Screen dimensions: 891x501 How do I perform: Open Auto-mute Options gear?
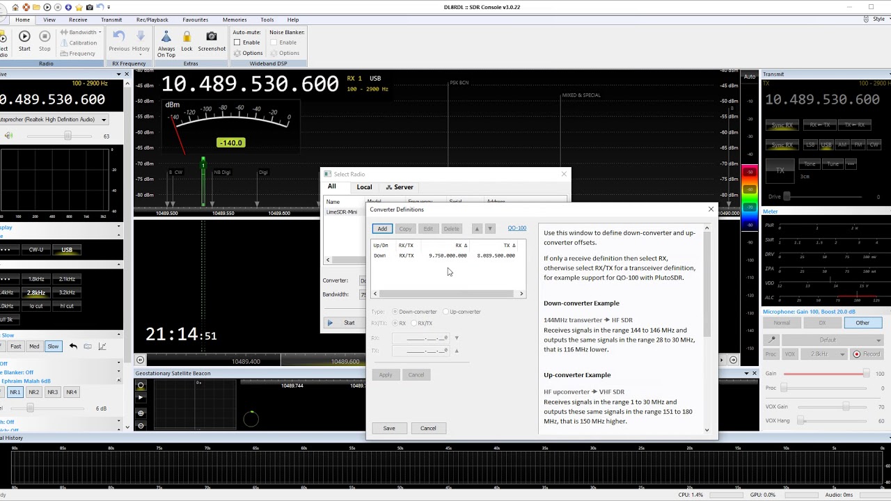click(249, 53)
